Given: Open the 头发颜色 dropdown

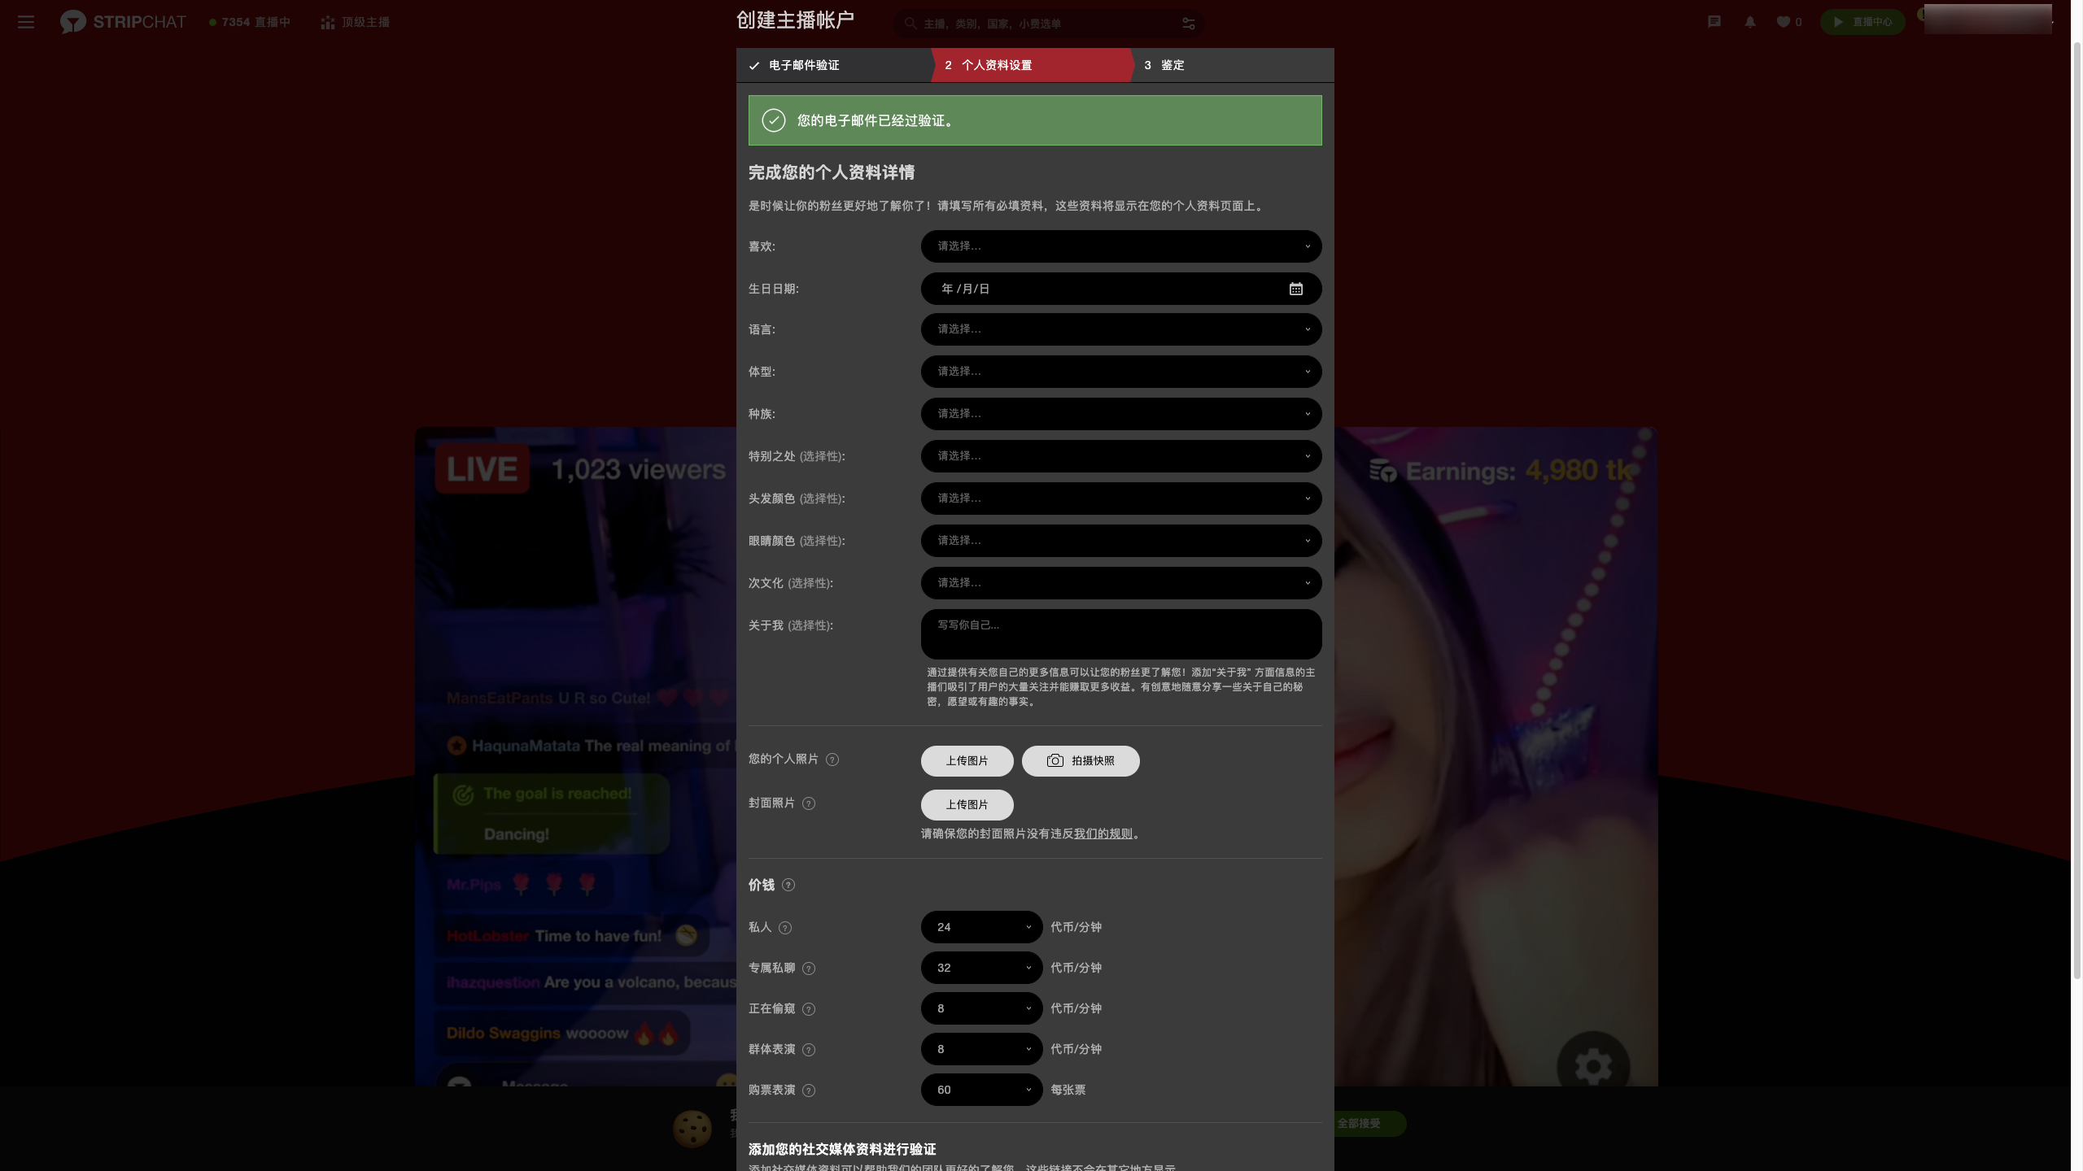Looking at the screenshot, I should (1121, 498).
